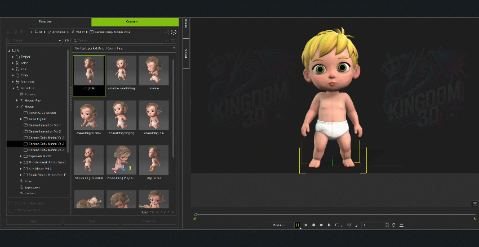Click the smiley face icon beside the breadcrumb path
Viewport: 479px width, 247px height.
pos(174,32)
